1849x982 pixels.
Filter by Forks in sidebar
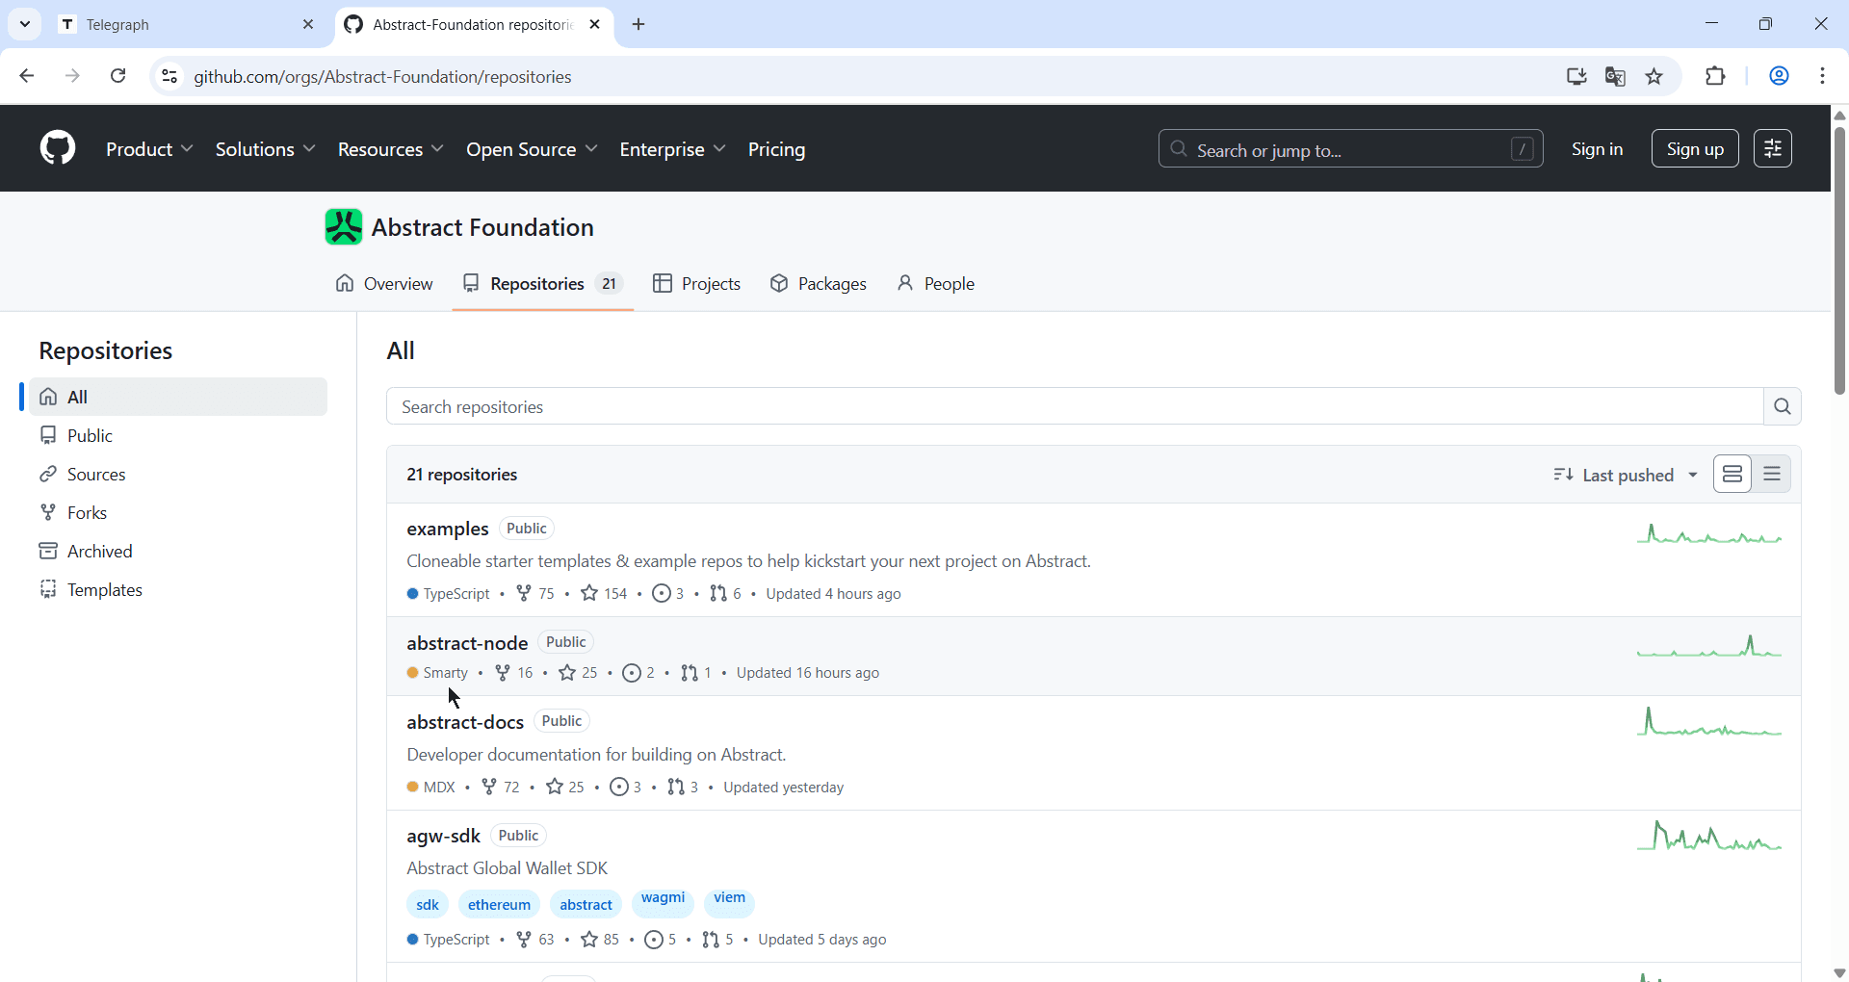pos(178,512)
